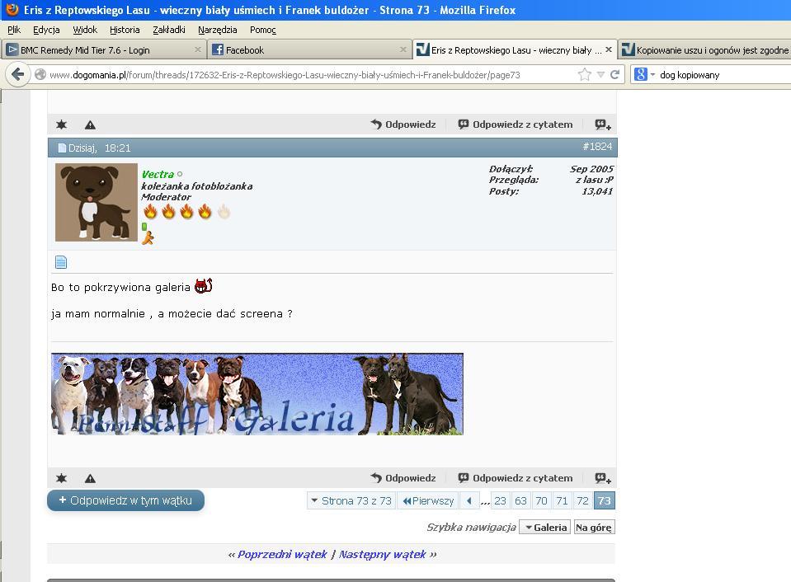Click Vectra's dog avatar image
This screenshot has height=582, width=791.
(x=97, y=202)
